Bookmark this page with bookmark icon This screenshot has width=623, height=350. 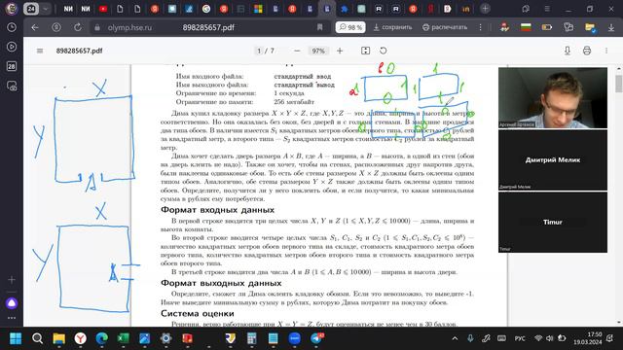[x=320, y=27]
